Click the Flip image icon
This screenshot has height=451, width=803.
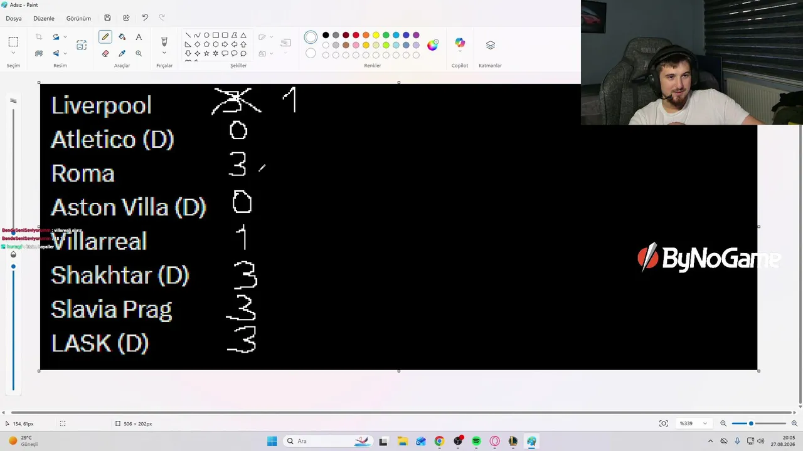pos(56,53)
